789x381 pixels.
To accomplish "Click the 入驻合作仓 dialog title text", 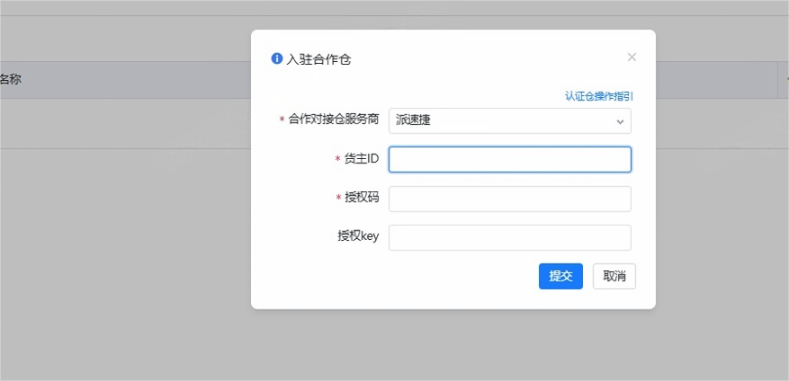I will point(318,60).
